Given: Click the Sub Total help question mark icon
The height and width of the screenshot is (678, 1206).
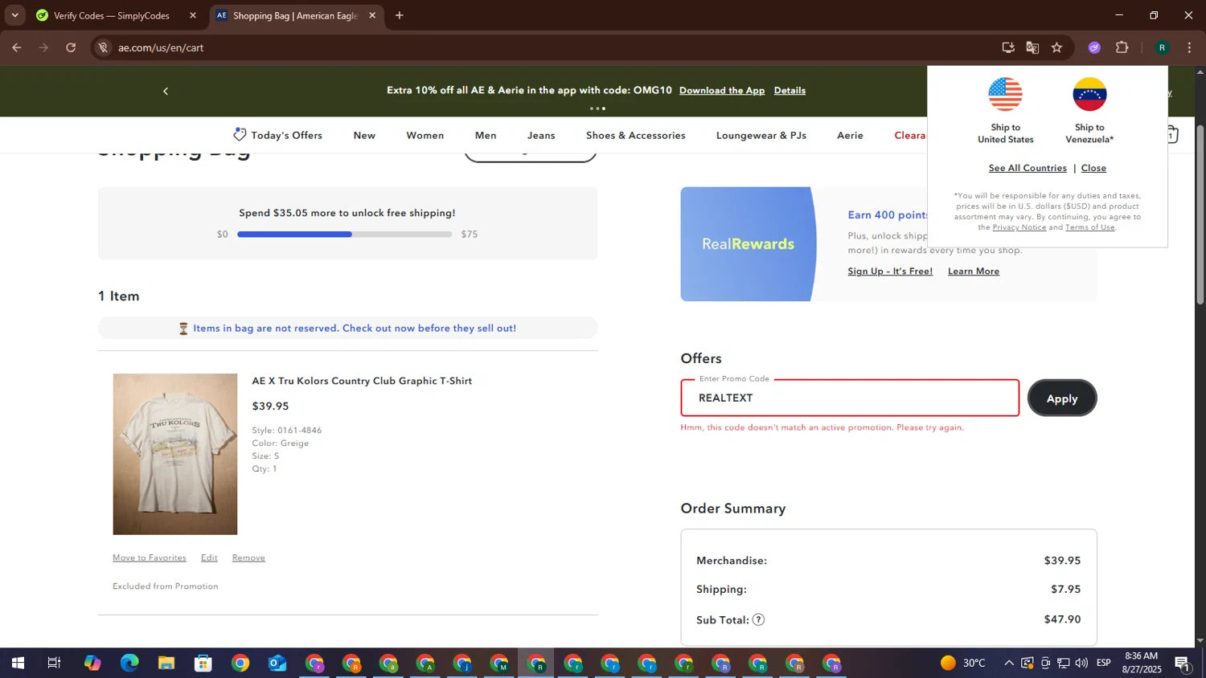Looking at the screenshot, I should coord(758,619).
